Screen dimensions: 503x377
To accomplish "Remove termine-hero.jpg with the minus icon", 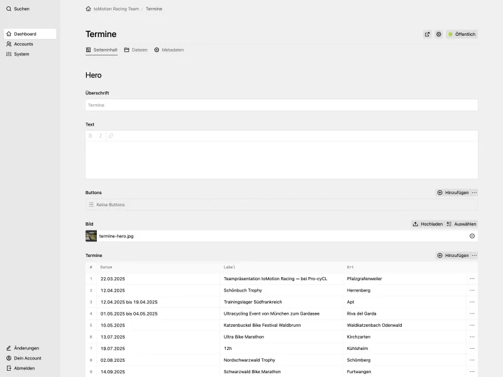I will coord(471,236).
